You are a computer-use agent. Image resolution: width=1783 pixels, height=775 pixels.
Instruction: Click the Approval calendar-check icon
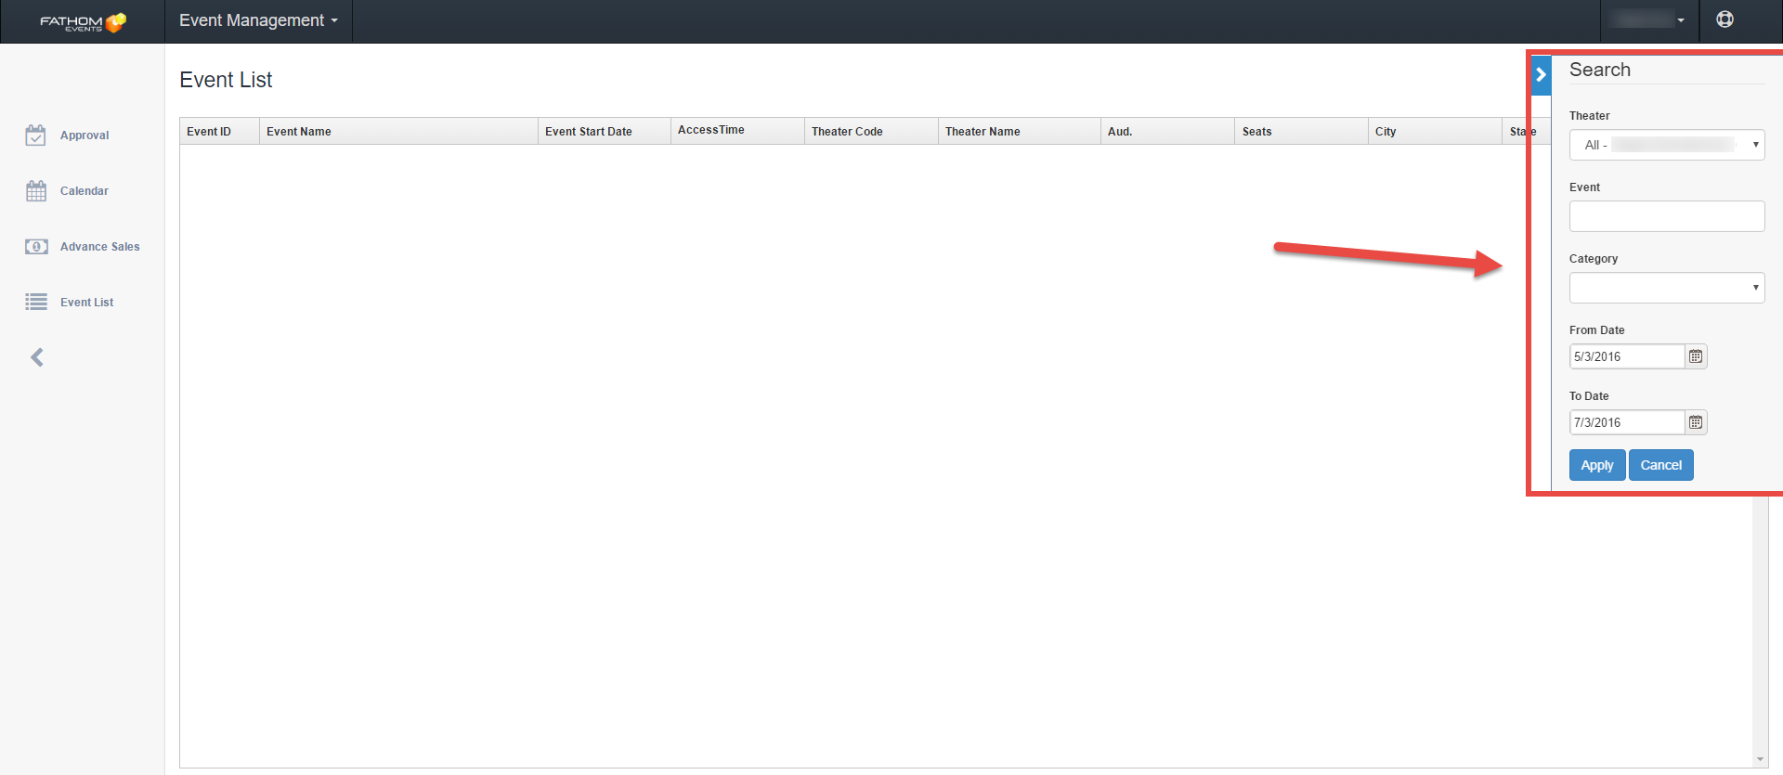point(36,136)
